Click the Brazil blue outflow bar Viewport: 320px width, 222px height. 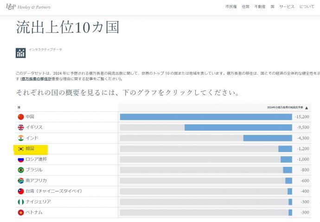tap(288, 170)
